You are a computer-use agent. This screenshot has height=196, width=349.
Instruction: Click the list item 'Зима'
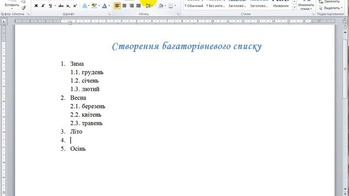[77, 64]
